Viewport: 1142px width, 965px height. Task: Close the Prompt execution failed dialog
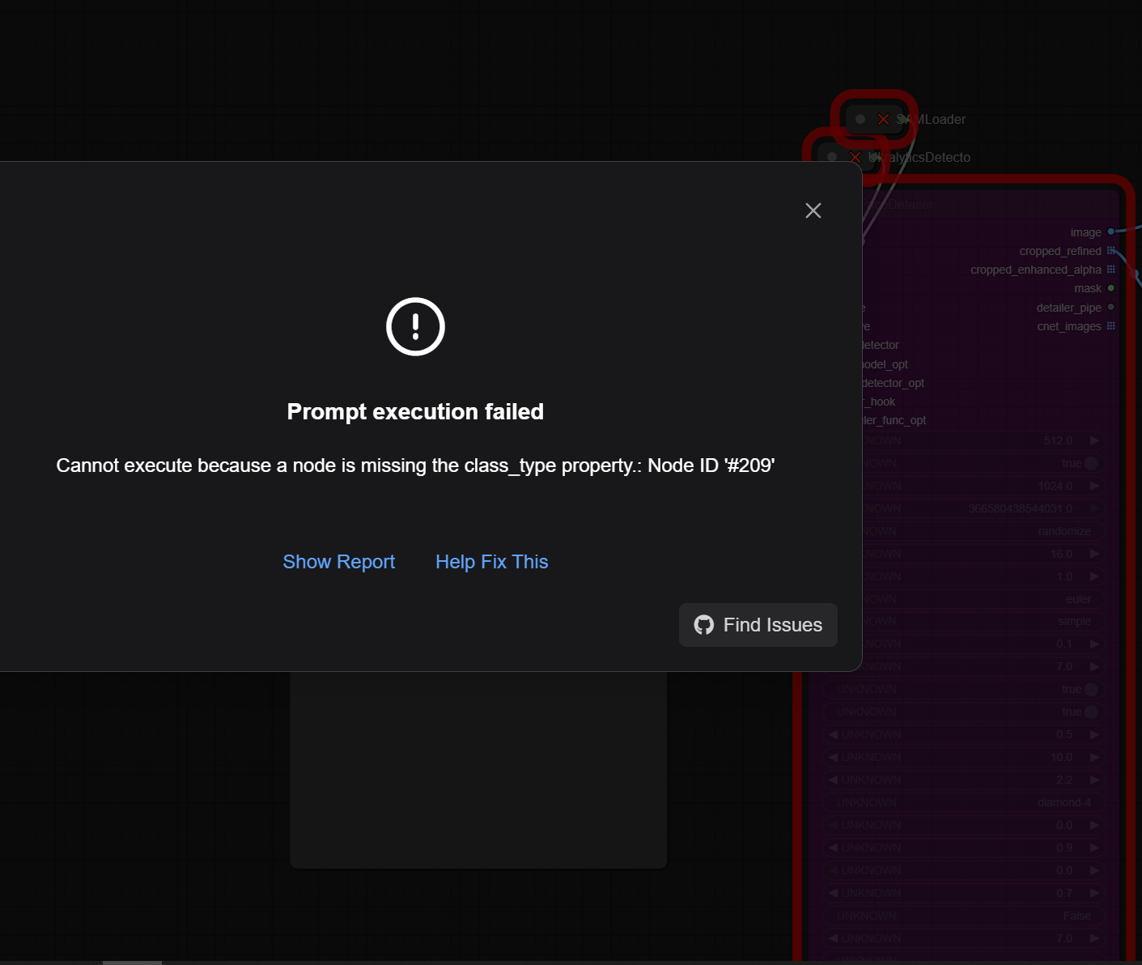pyautogui.click(x=813, y=210)
